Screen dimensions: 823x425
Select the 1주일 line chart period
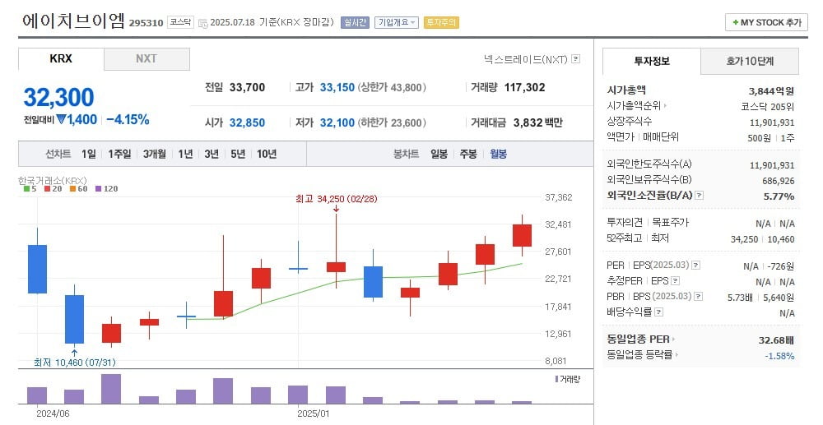coord(119,154)
